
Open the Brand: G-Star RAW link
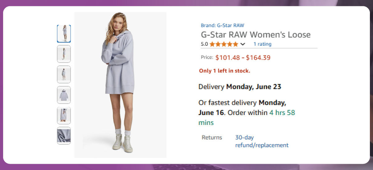click(x=222, y=25)
